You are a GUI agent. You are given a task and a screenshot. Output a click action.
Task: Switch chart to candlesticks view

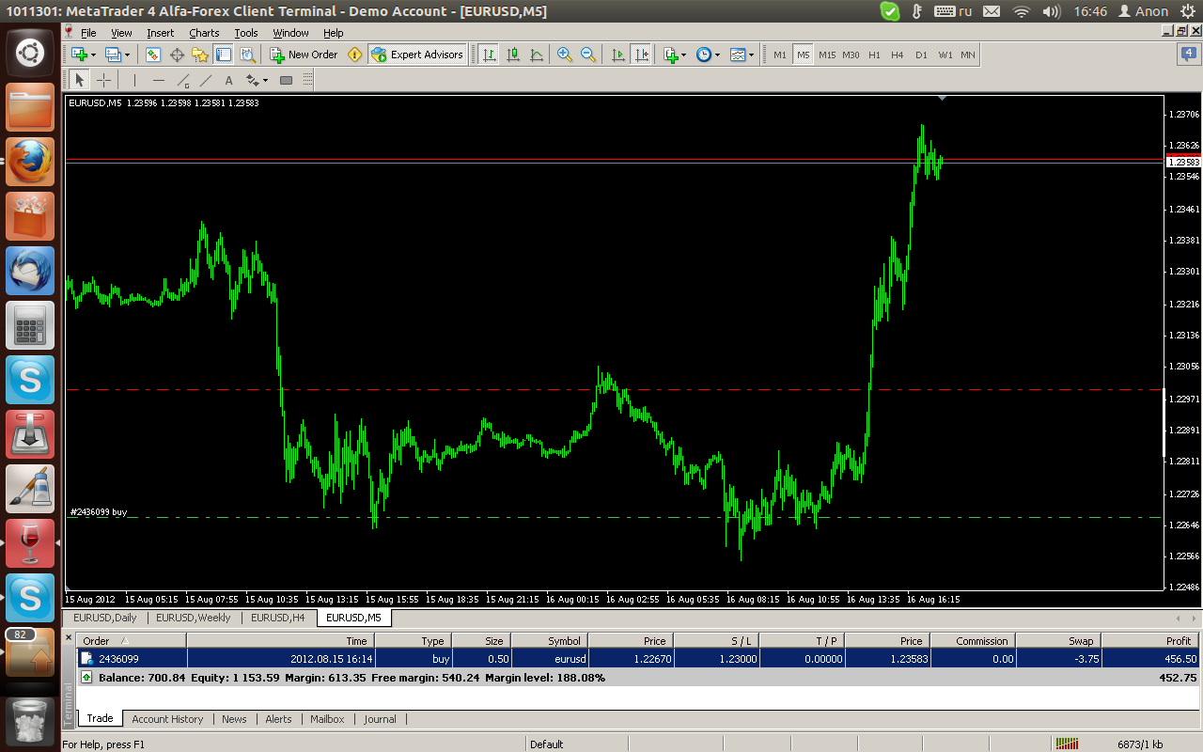coord(513,55)
